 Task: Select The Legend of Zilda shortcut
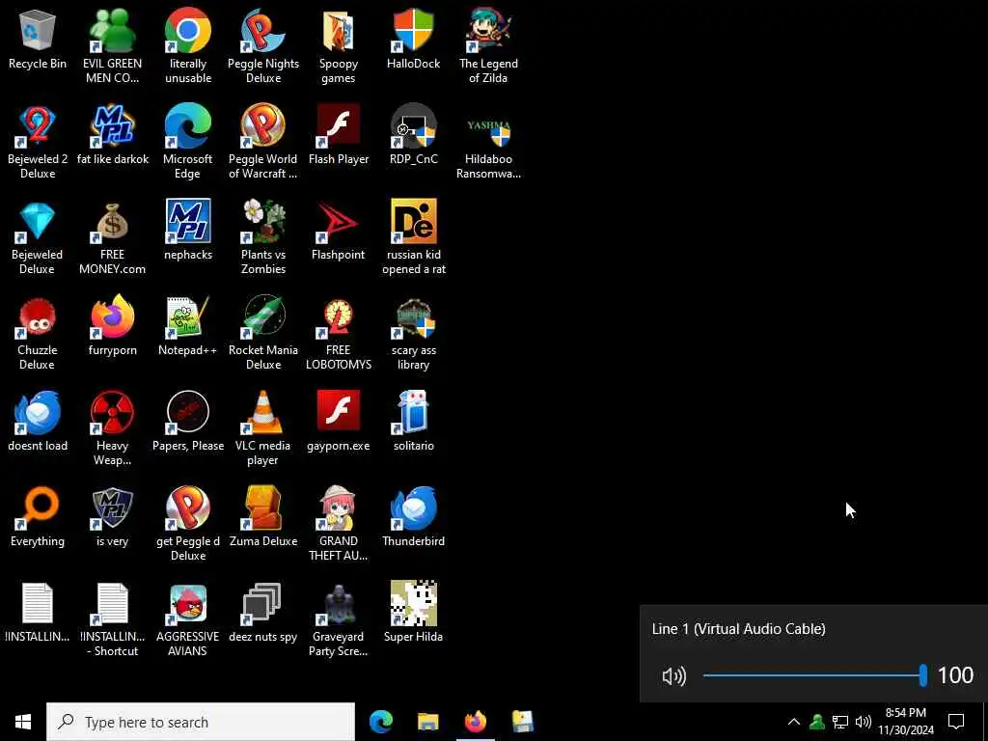(x=488, y=46)
